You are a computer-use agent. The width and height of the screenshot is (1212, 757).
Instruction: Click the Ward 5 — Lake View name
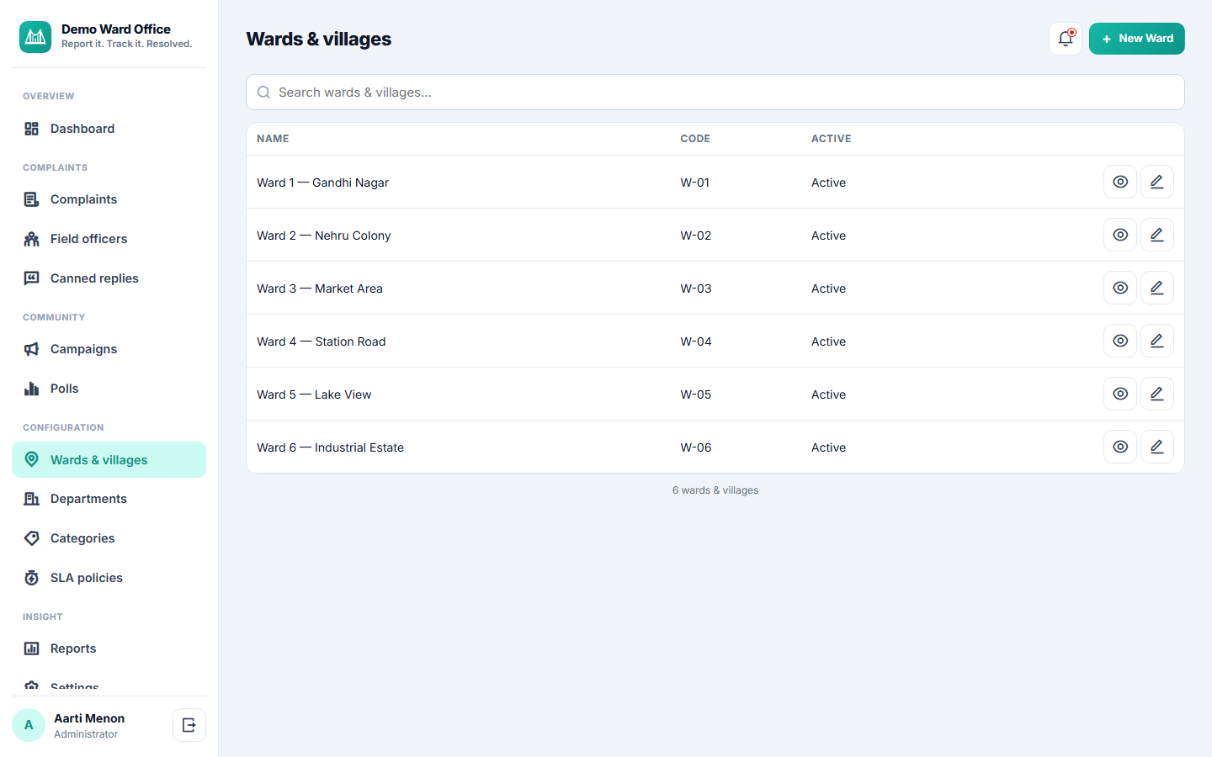click(314, 394)
